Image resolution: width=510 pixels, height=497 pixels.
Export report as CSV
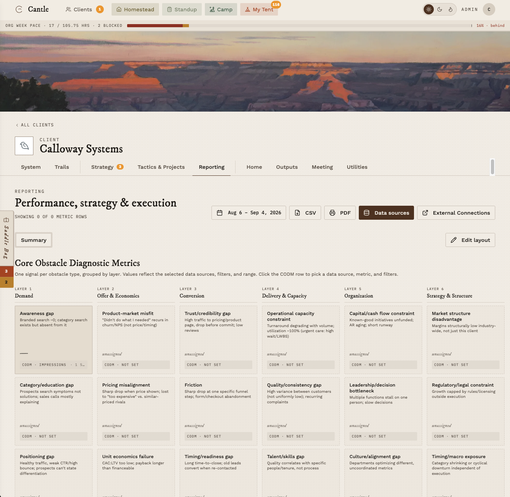[305, 213]
